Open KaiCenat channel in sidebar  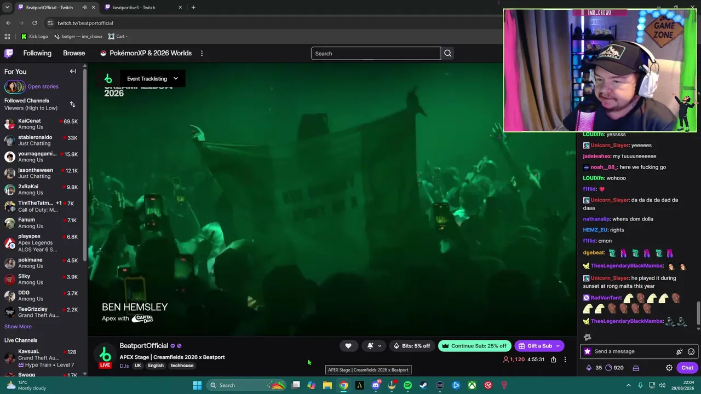[41, 124]
